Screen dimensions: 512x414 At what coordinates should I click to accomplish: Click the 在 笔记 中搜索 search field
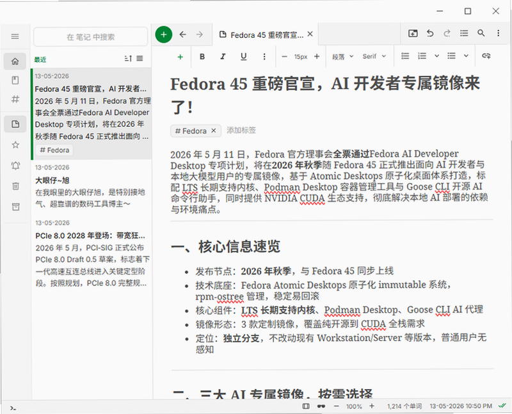90,37
